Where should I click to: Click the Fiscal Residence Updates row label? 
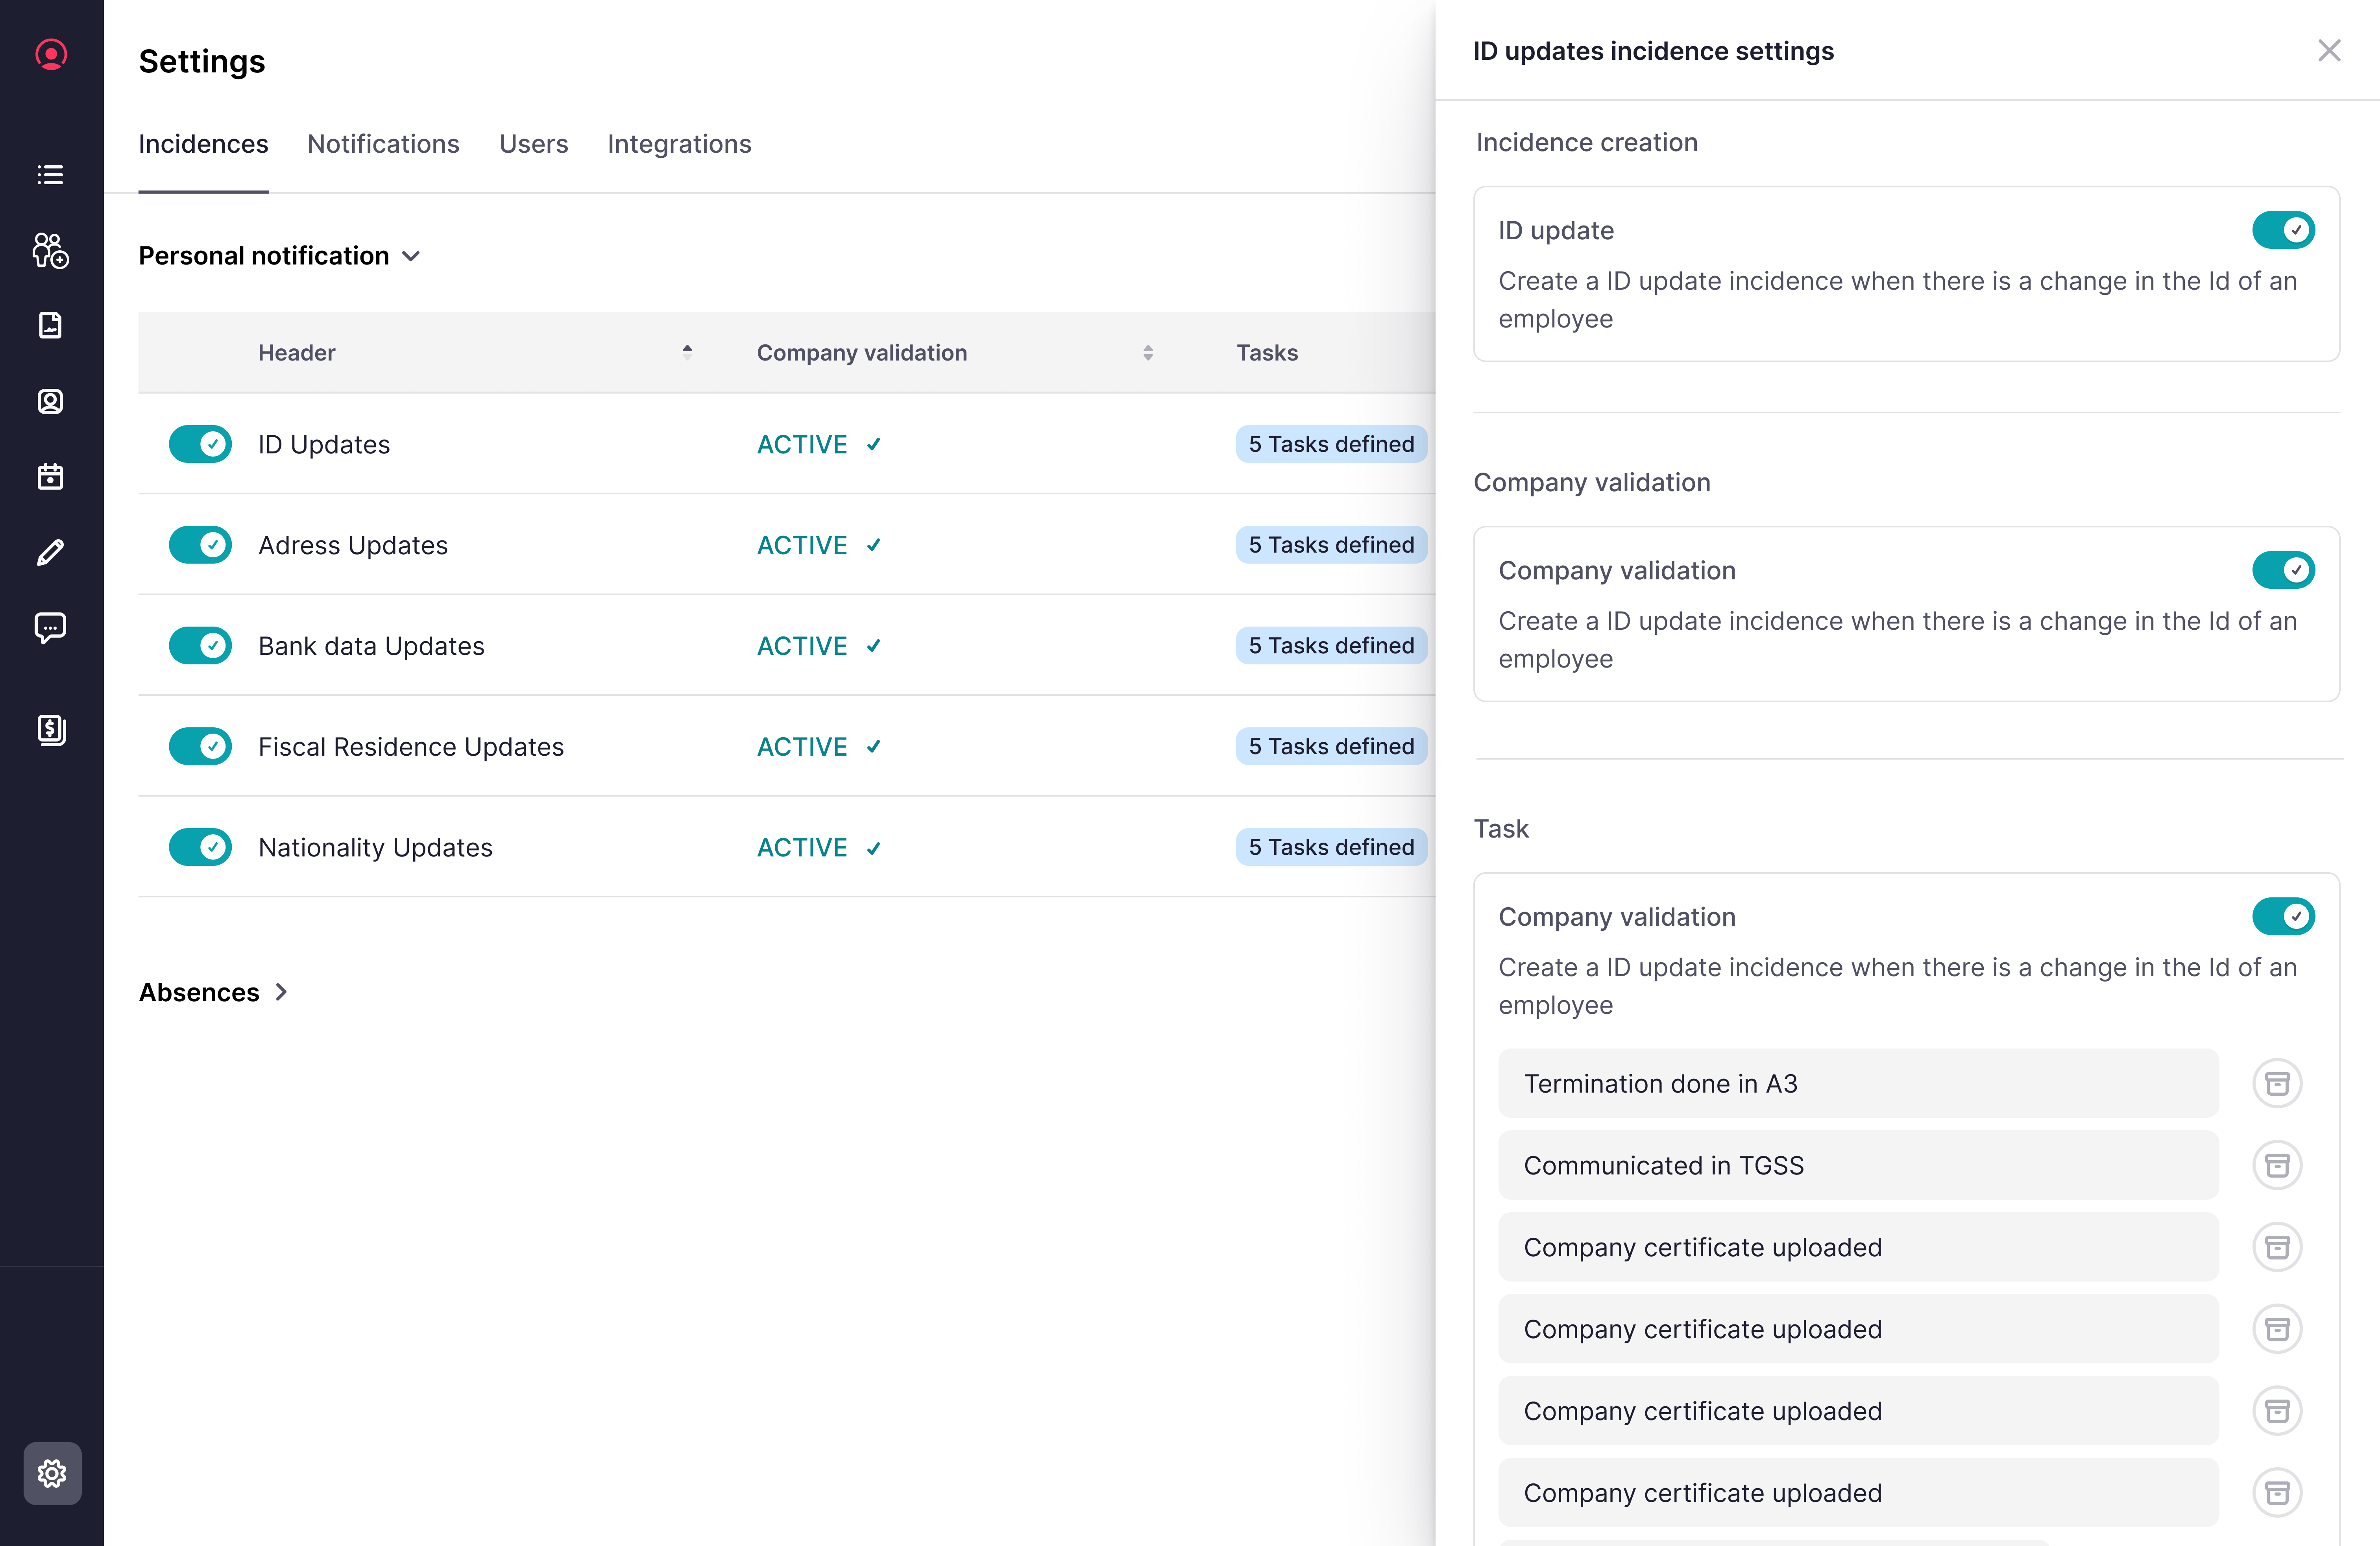coord(411,747)
